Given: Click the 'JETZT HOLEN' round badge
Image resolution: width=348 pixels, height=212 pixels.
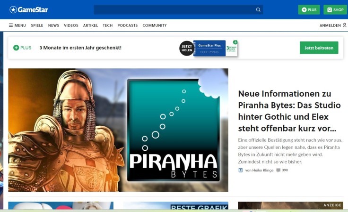Looking at the screenshot, I should 187,48.
